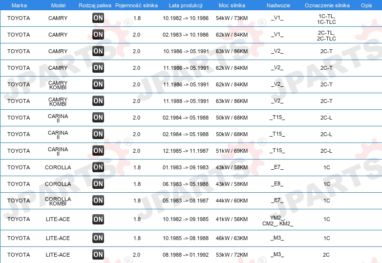The image size is (382, 263).
Task: Click the _E8_ body code cell
Action: tap(277, 183)
